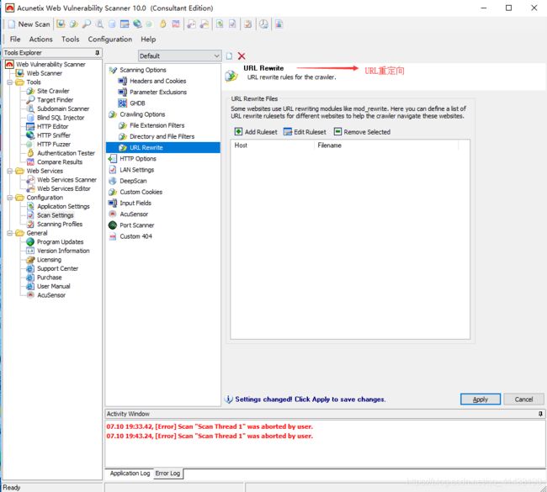The image size is (547, 492).
Task: Select Port Scanner setting
Action: tap(136, 225)
